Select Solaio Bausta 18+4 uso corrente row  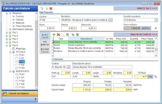104,48
